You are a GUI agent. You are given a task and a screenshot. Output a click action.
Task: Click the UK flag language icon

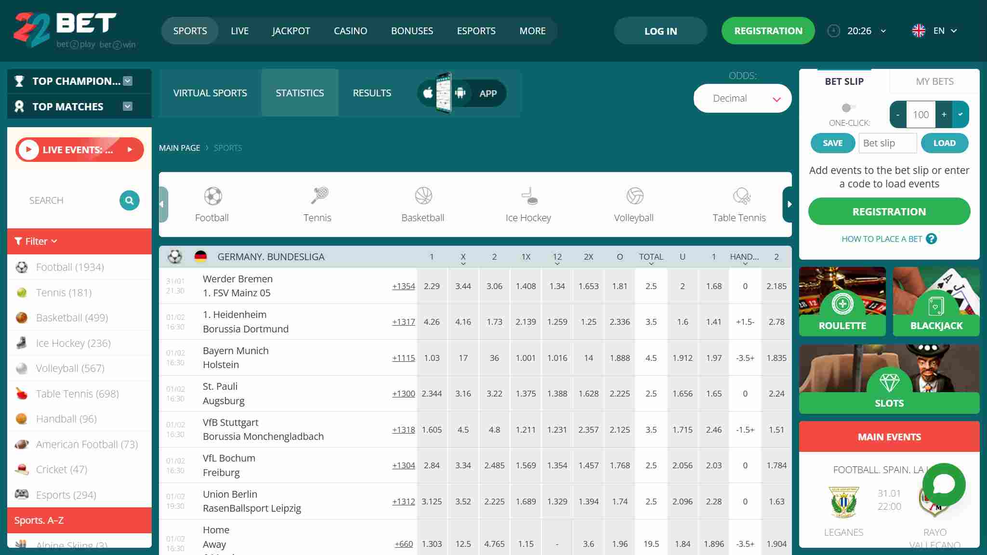919,31
